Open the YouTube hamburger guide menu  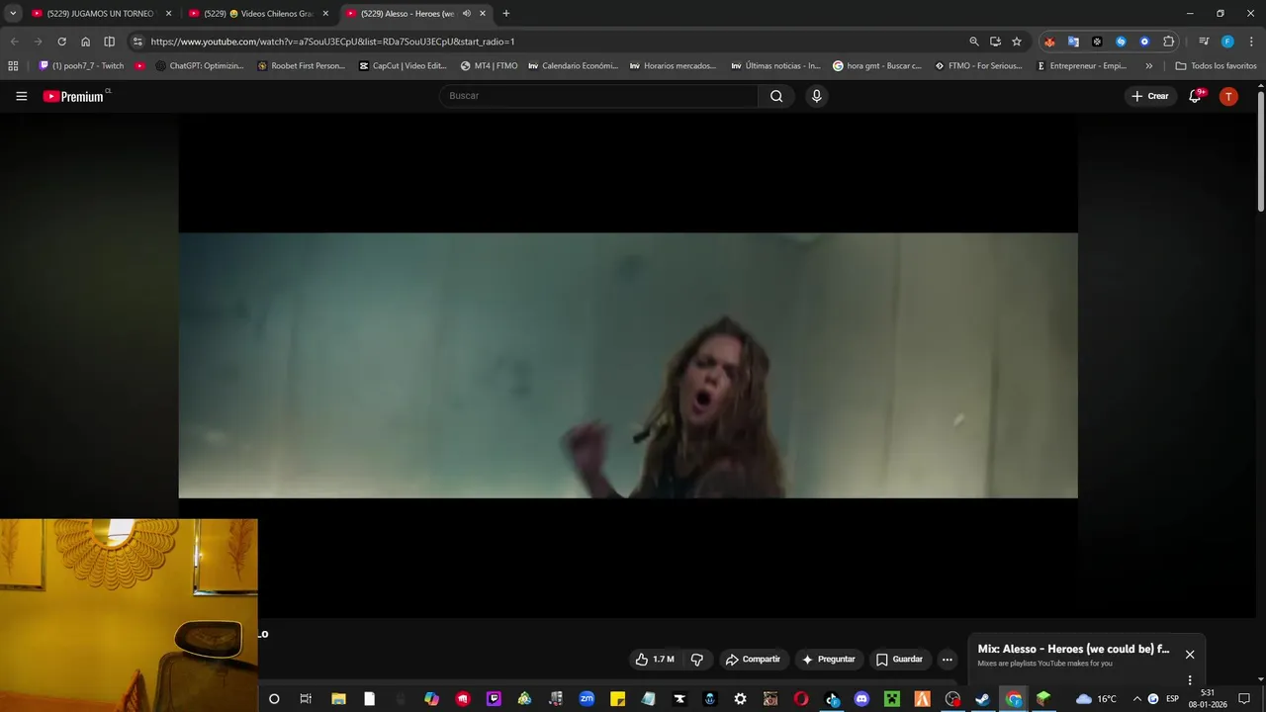[x=21, y=96]
